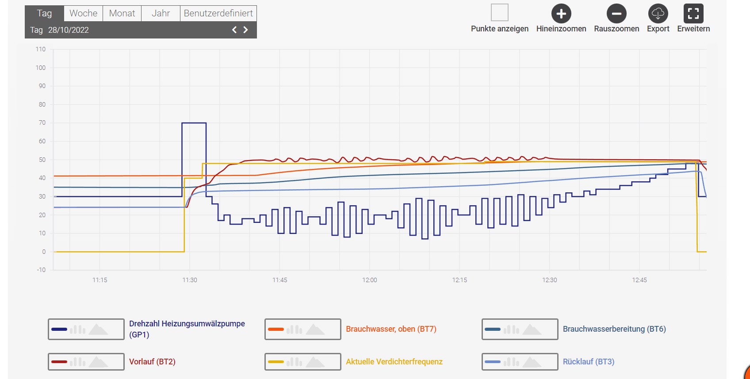The width and height of the screenshot is (750, 379).
Task: Click the Erweitern fullscreen icon
Action: coord(693,14)
